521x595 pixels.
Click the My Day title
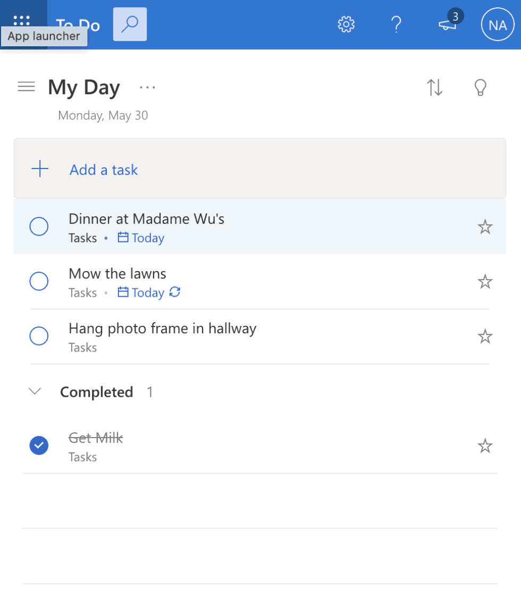click(84, 88)
